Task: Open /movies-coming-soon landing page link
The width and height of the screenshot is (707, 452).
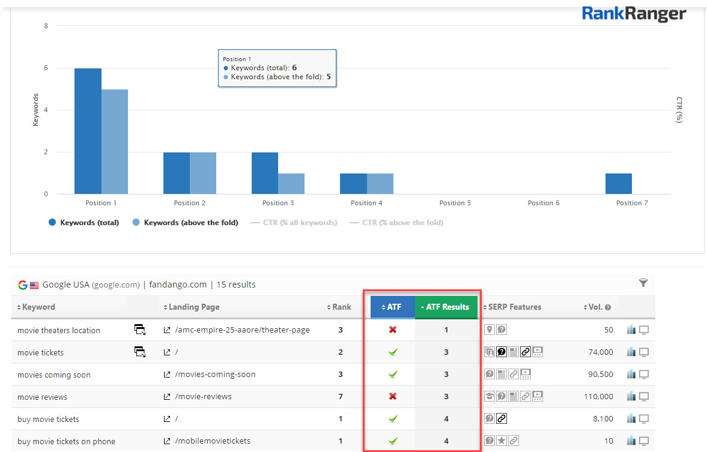Action: point(216,375)
